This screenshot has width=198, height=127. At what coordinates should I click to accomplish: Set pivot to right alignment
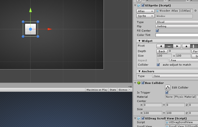point(177,46)
